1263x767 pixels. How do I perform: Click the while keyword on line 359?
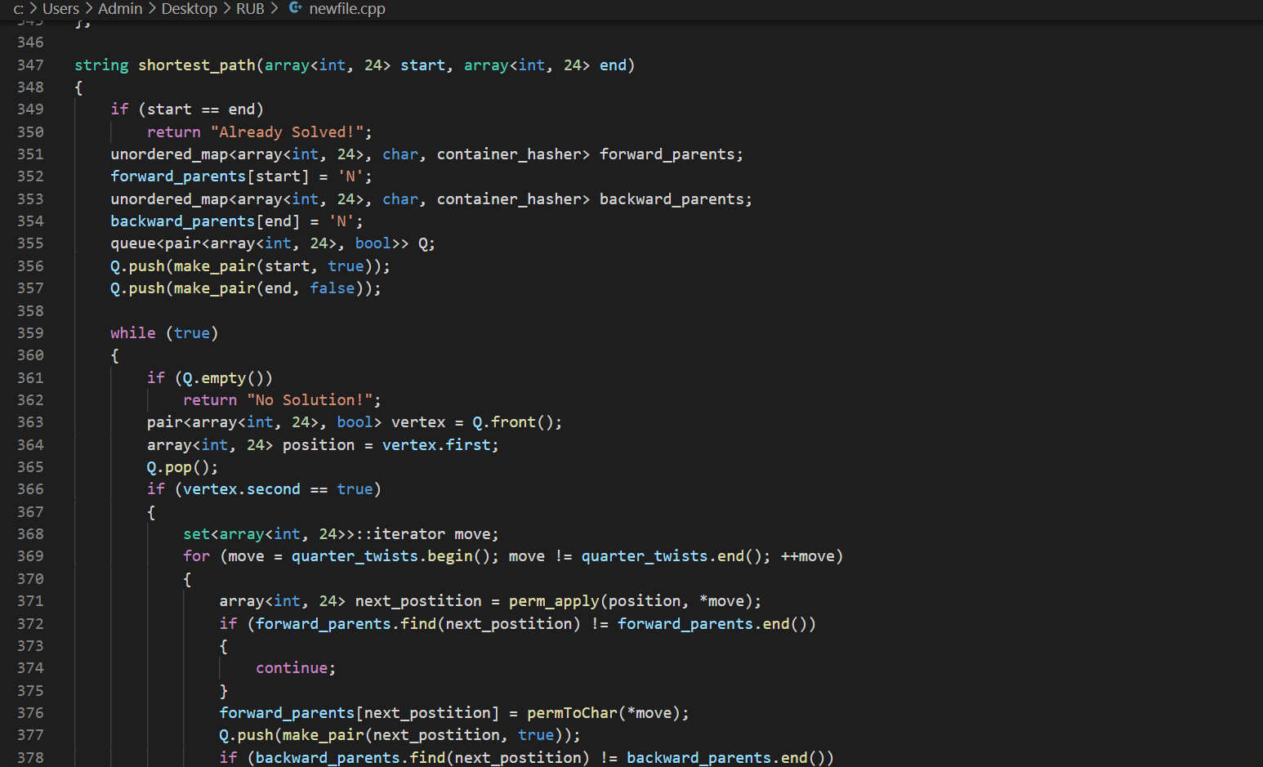coord(132,333)
